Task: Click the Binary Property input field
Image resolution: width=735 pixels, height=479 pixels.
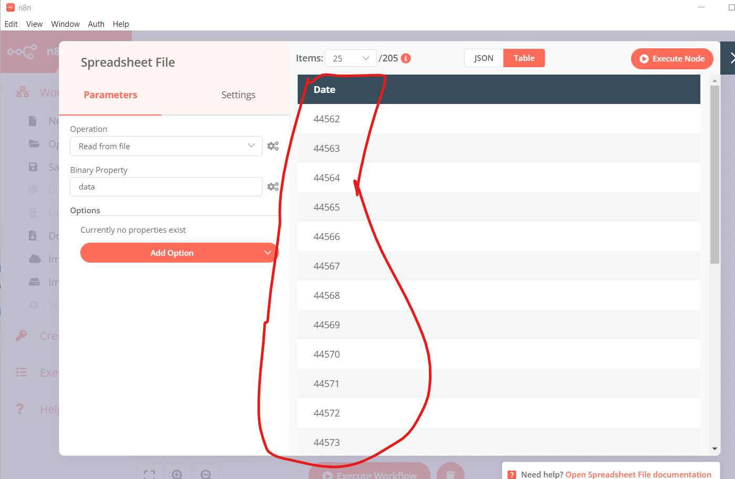Action: (166, 187)
